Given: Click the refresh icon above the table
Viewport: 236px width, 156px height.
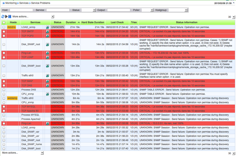Looking at the screenshot, I should coord(3,17).
